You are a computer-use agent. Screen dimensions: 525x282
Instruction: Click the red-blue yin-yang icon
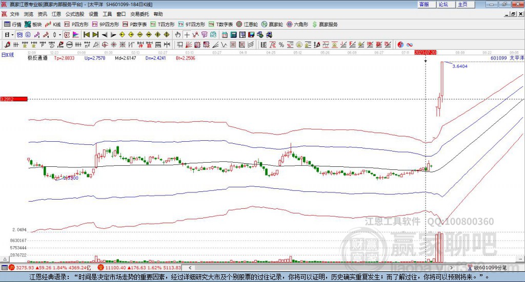point(400,45)
